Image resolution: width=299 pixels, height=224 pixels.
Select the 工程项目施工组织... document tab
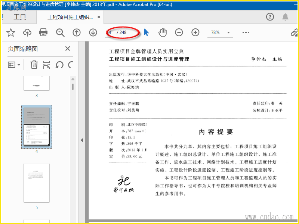[x=70, y=17]
